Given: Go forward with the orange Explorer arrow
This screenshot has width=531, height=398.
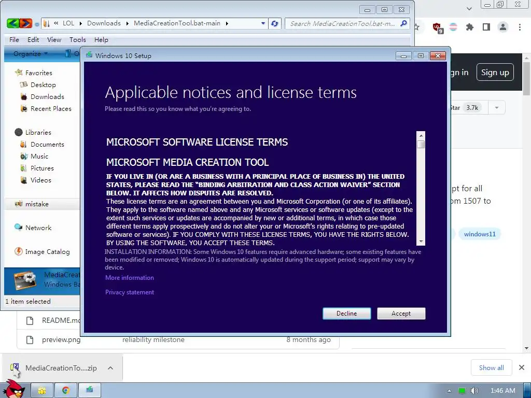Looking at the screenshot, I should tap(26, 23).
